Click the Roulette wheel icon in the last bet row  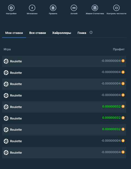pyautogui.click(x=6, y=153)
